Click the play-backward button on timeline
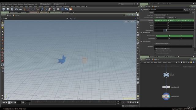Viewport: 196px width, 110px height. [6, 102]
